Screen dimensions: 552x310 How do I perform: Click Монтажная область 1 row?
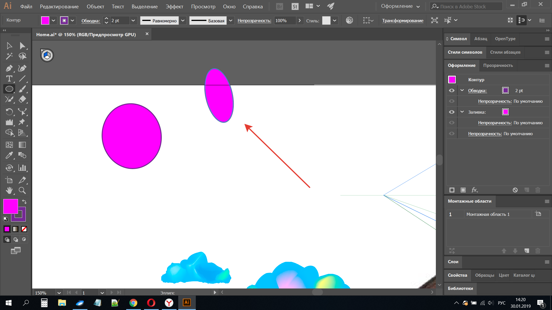[x=498, y=214]
